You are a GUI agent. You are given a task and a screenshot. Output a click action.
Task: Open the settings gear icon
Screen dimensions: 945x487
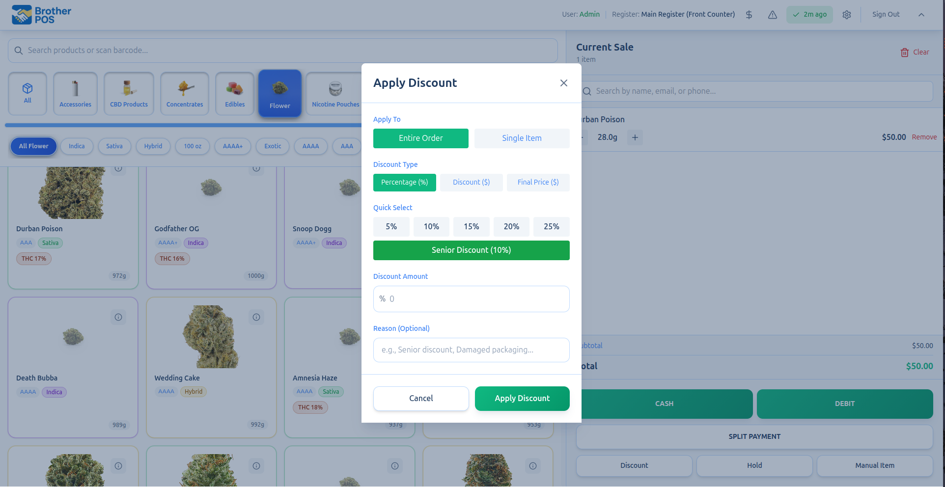tap(846, 15)
